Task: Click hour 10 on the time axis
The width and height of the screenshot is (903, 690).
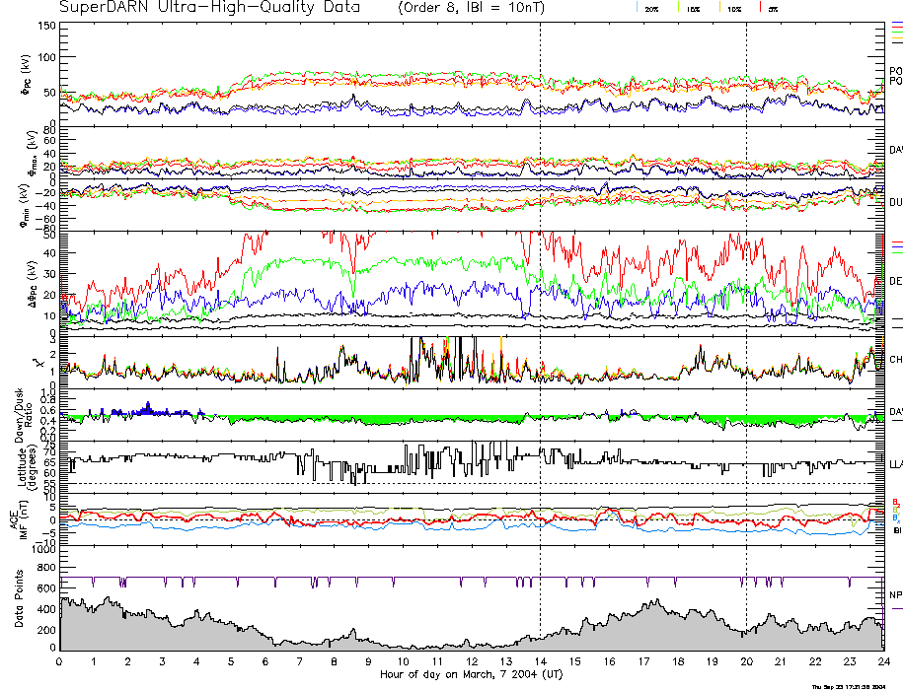Action: point(403,661)
